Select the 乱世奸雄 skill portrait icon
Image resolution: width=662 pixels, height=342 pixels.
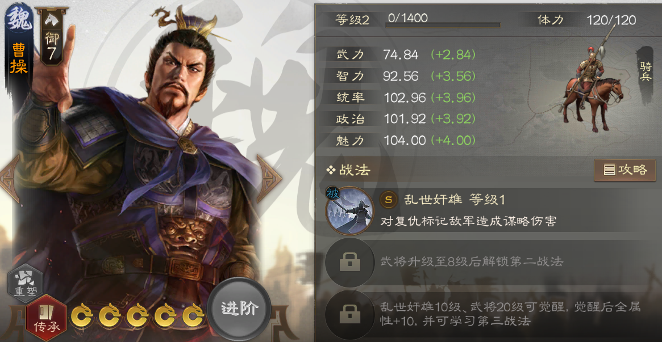coord(349,210)
